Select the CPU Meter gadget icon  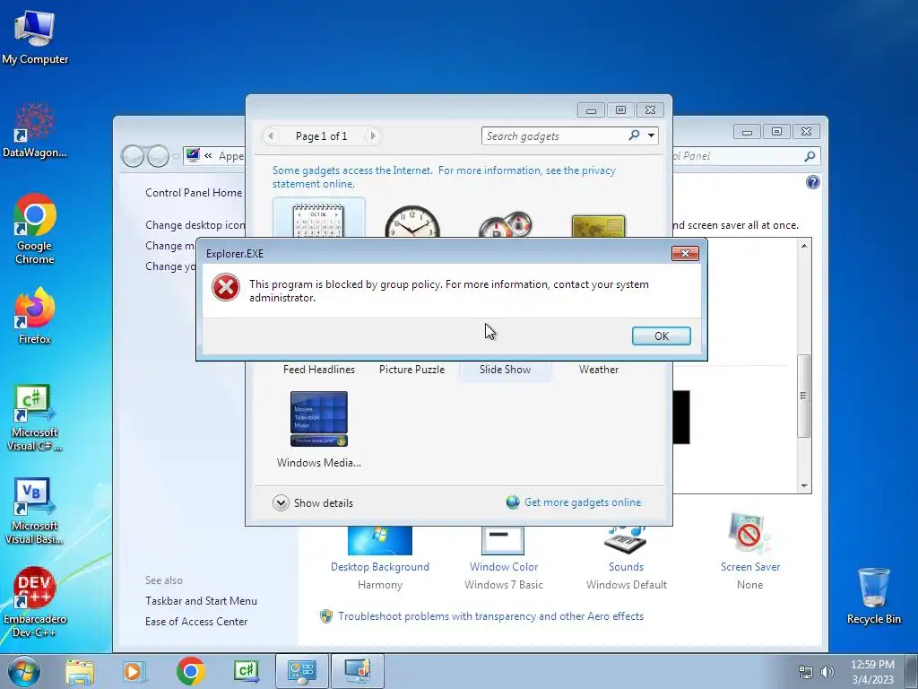pyautogui.click(x=505, y=223)
